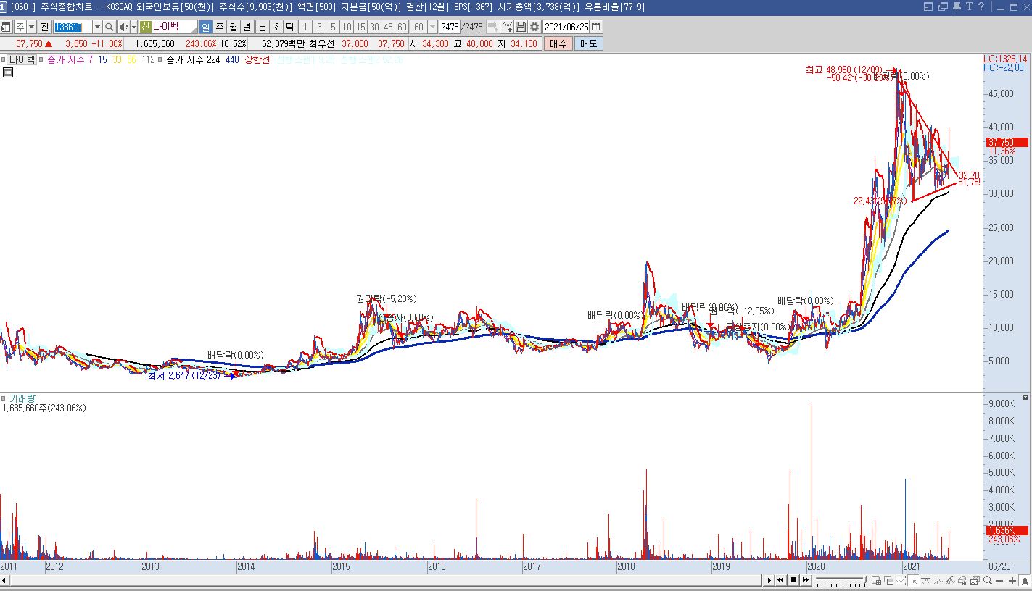Screen dimensions: 1032x591
Task: Save chart with the floppy disk icon
Action: click(x=521, y=27)
